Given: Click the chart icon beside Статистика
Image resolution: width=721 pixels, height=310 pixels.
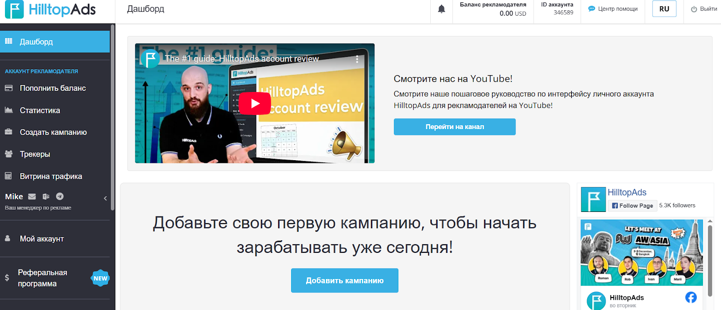Looking at the screenshot, I should (9, 110).
